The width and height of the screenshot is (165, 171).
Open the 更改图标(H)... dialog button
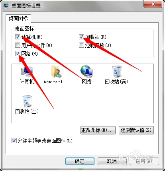click(98, 130)
